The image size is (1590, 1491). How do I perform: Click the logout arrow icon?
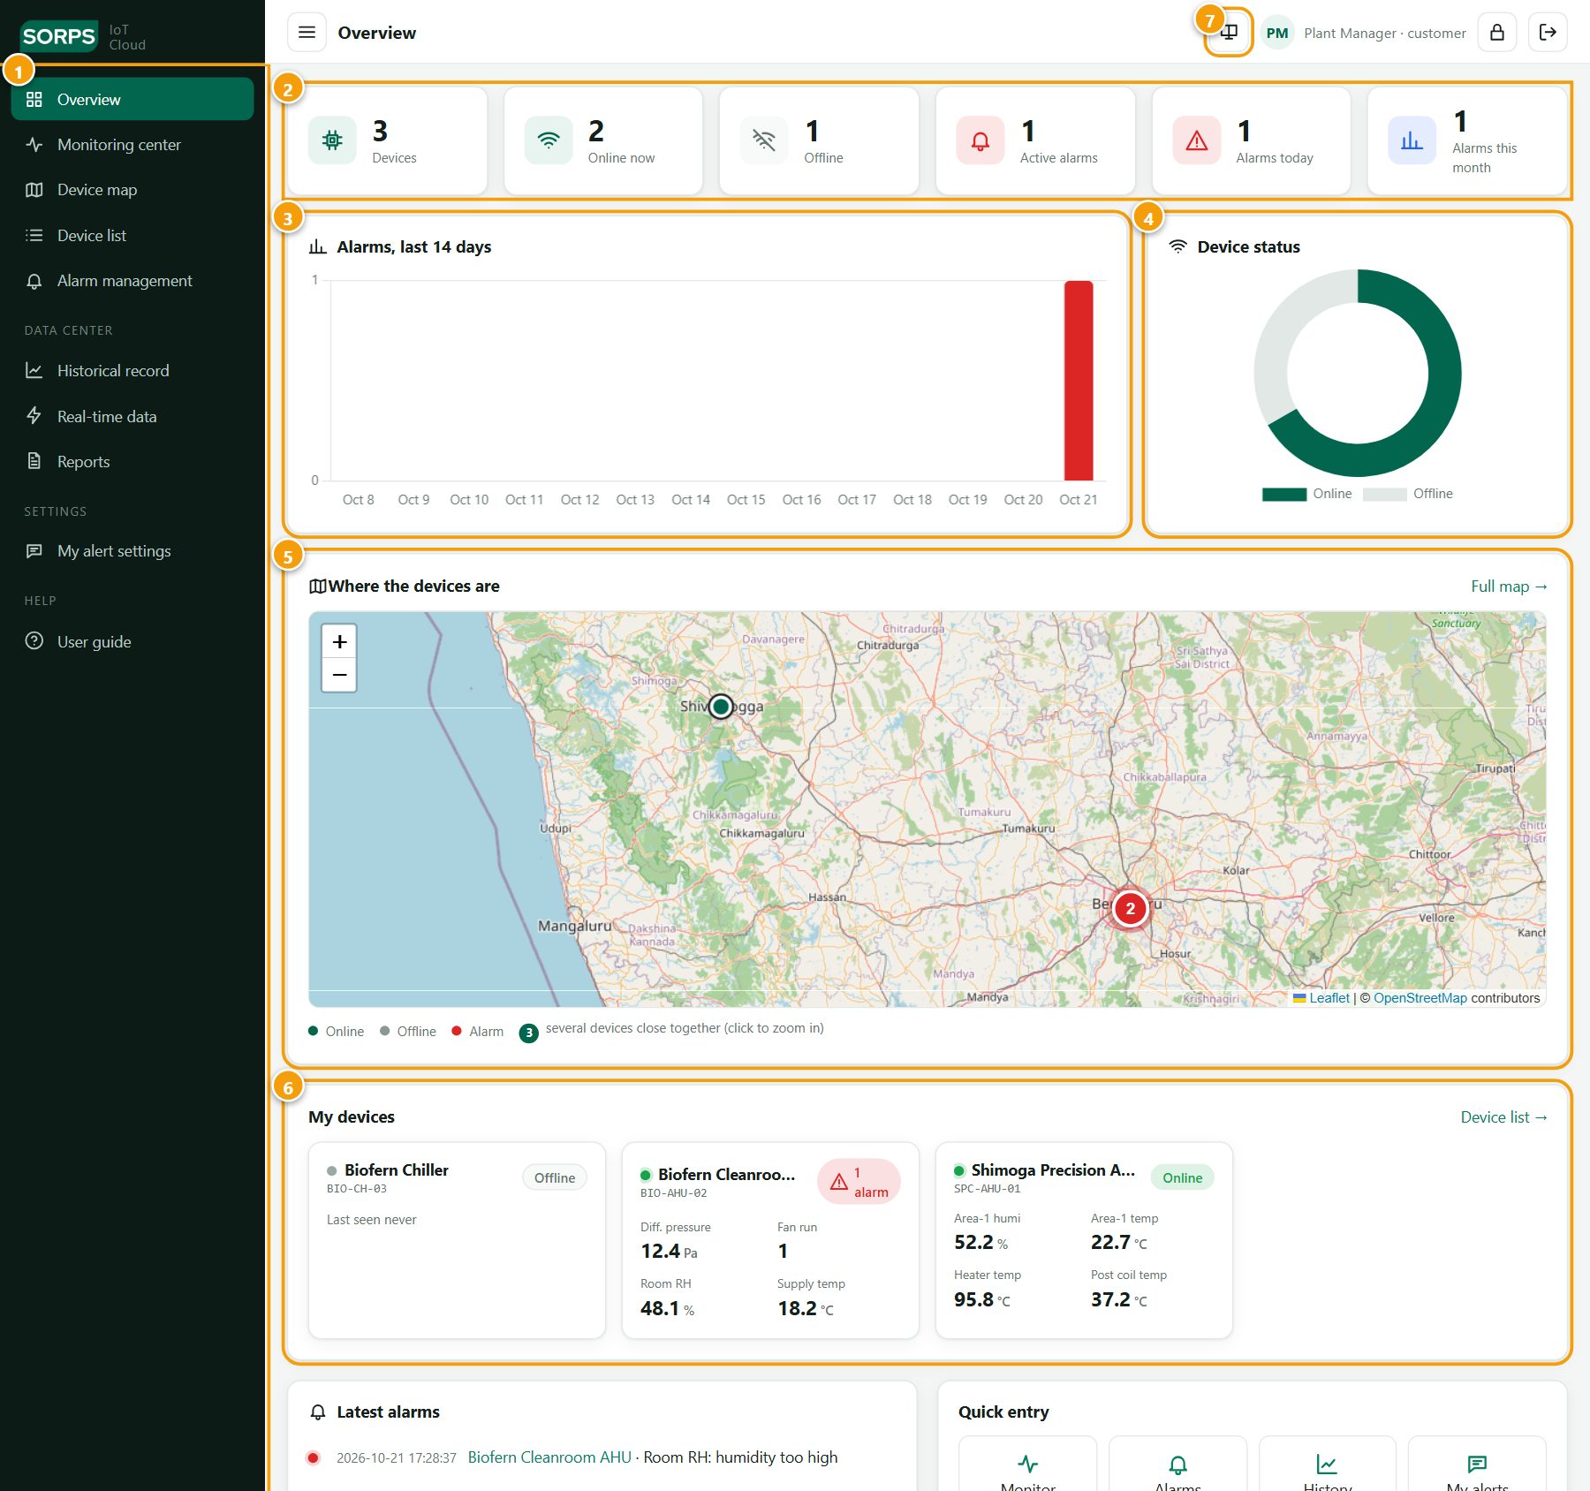[1548, 33]
